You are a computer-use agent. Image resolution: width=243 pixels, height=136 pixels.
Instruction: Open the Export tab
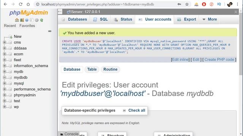click(x=186, y=19)
